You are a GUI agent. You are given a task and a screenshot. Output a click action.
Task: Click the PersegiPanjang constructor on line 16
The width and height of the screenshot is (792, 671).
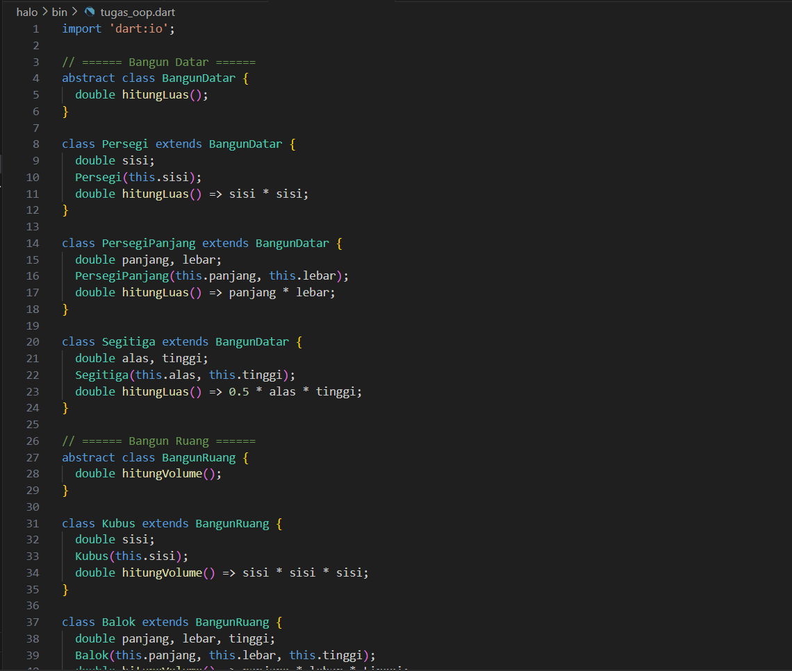pyautogui.click(x=122, y=275)
